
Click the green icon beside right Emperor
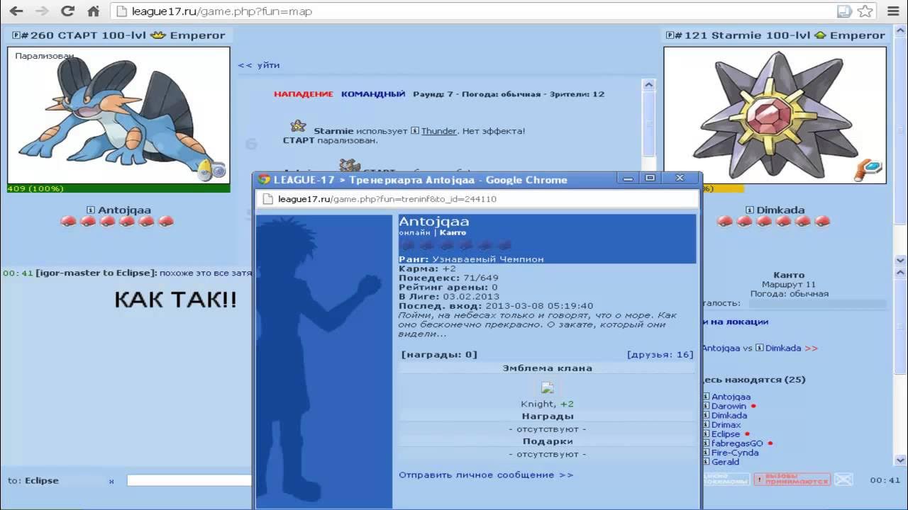[x=820, y=35]
